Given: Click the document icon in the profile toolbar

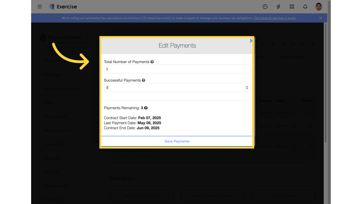Looking at the screenshot, I should click(x=273, y=44).
